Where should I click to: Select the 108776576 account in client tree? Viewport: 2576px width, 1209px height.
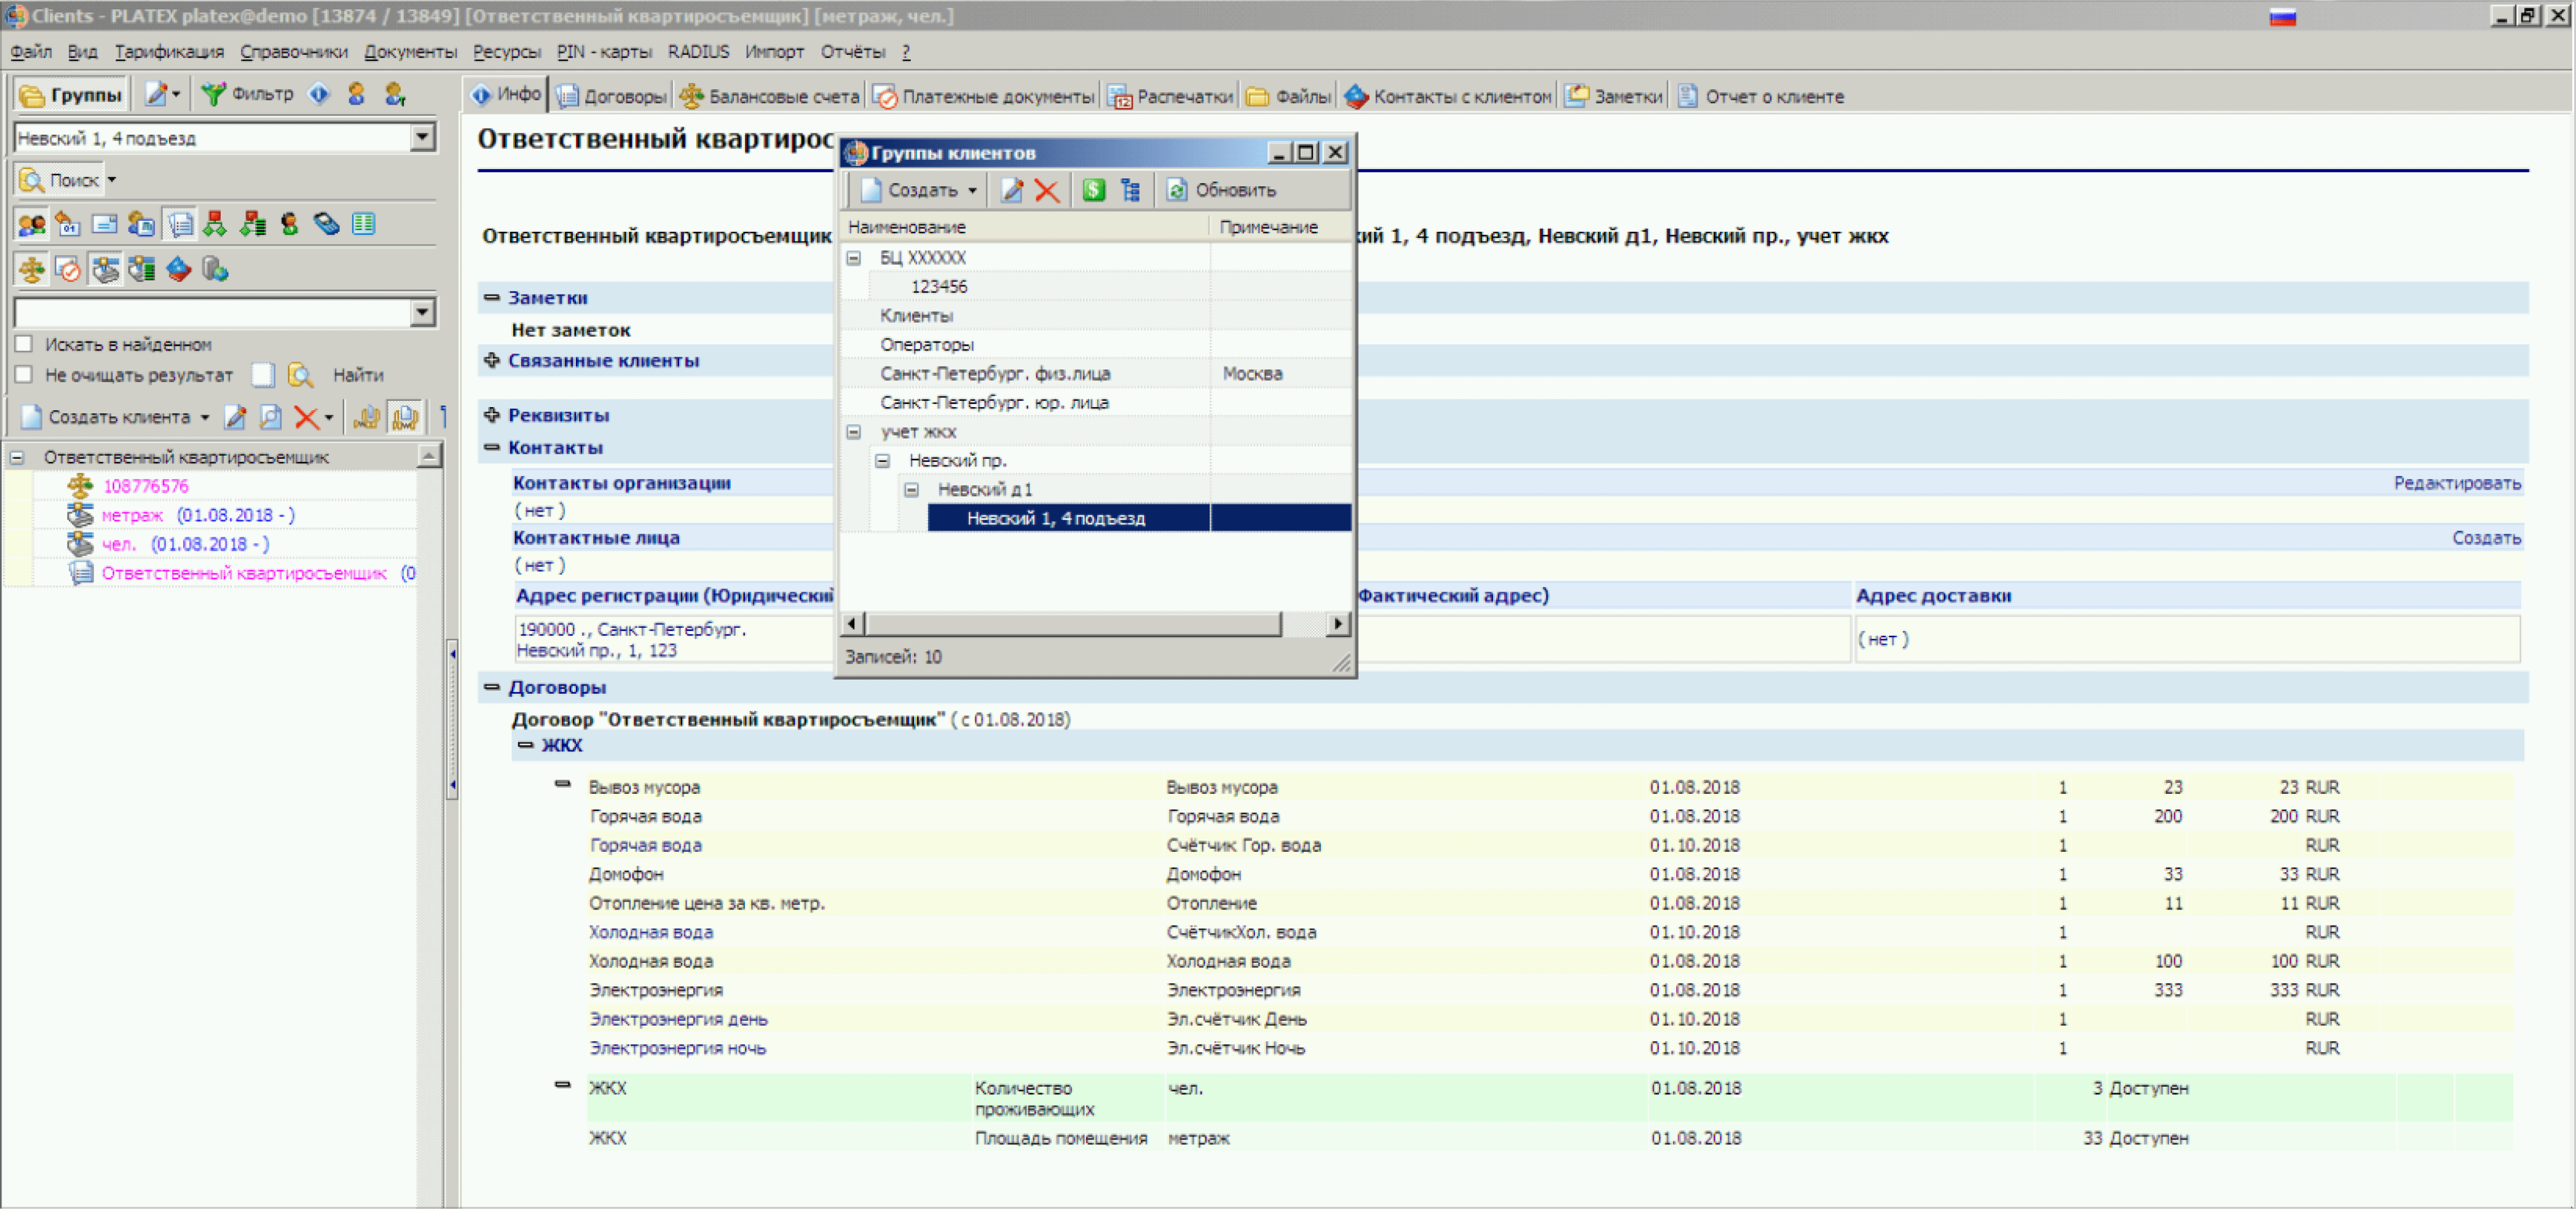click(146, 486)
